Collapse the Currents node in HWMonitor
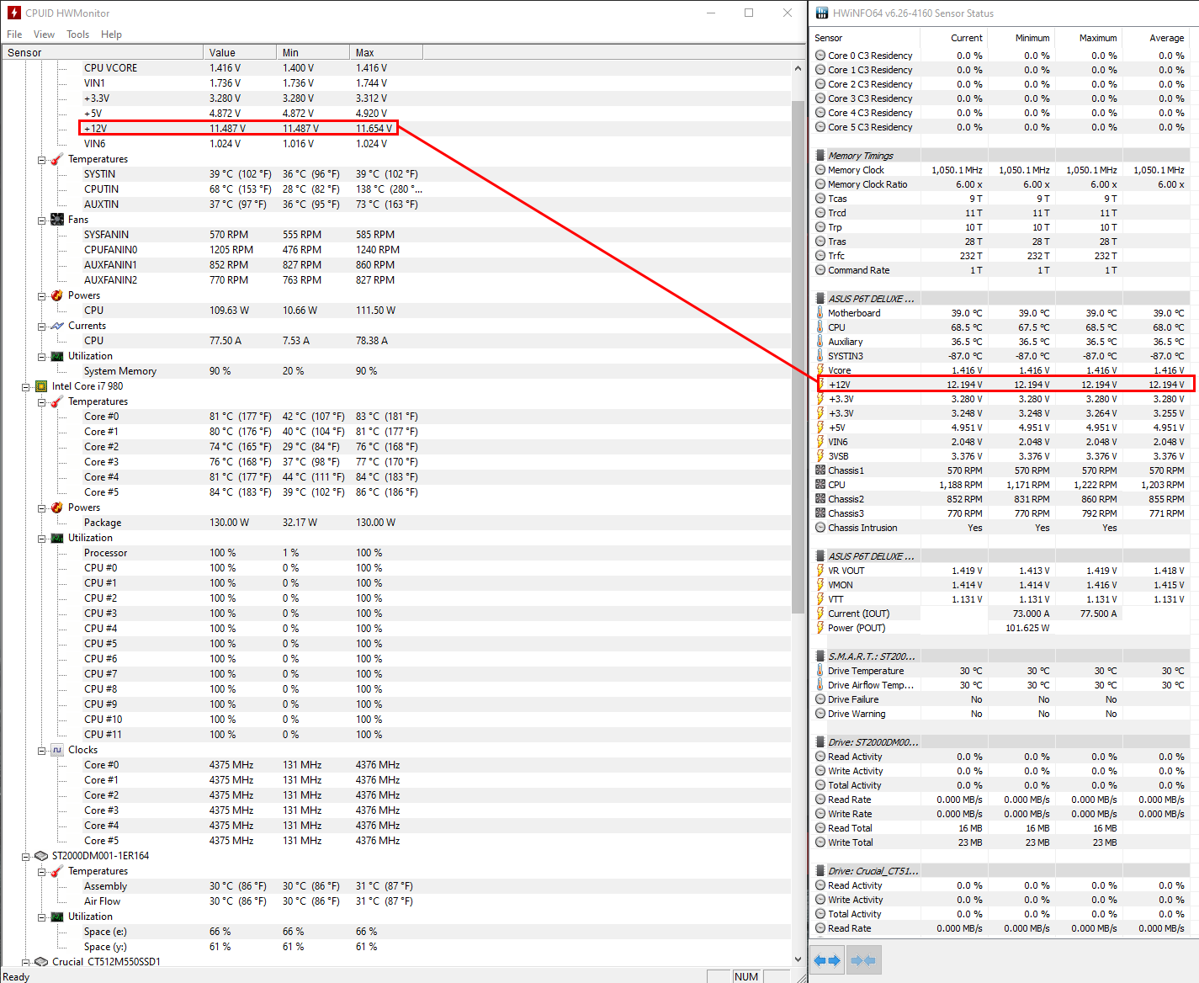The width and height of the screenshot is (1199, 983). [41, 327]
